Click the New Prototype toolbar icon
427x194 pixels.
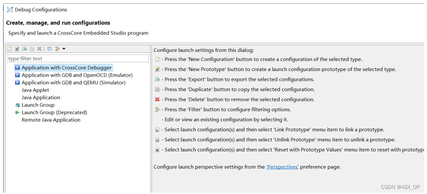tap(17, 49)
